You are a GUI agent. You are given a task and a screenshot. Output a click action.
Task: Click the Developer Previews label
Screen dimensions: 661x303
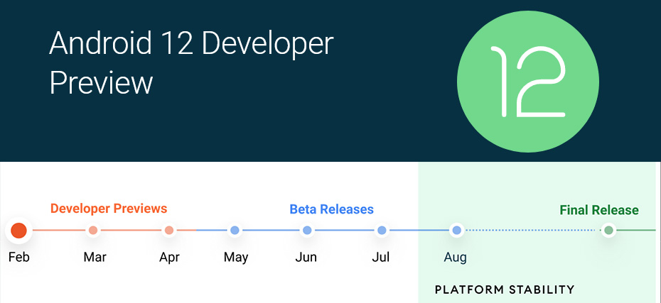click(109, 209)
